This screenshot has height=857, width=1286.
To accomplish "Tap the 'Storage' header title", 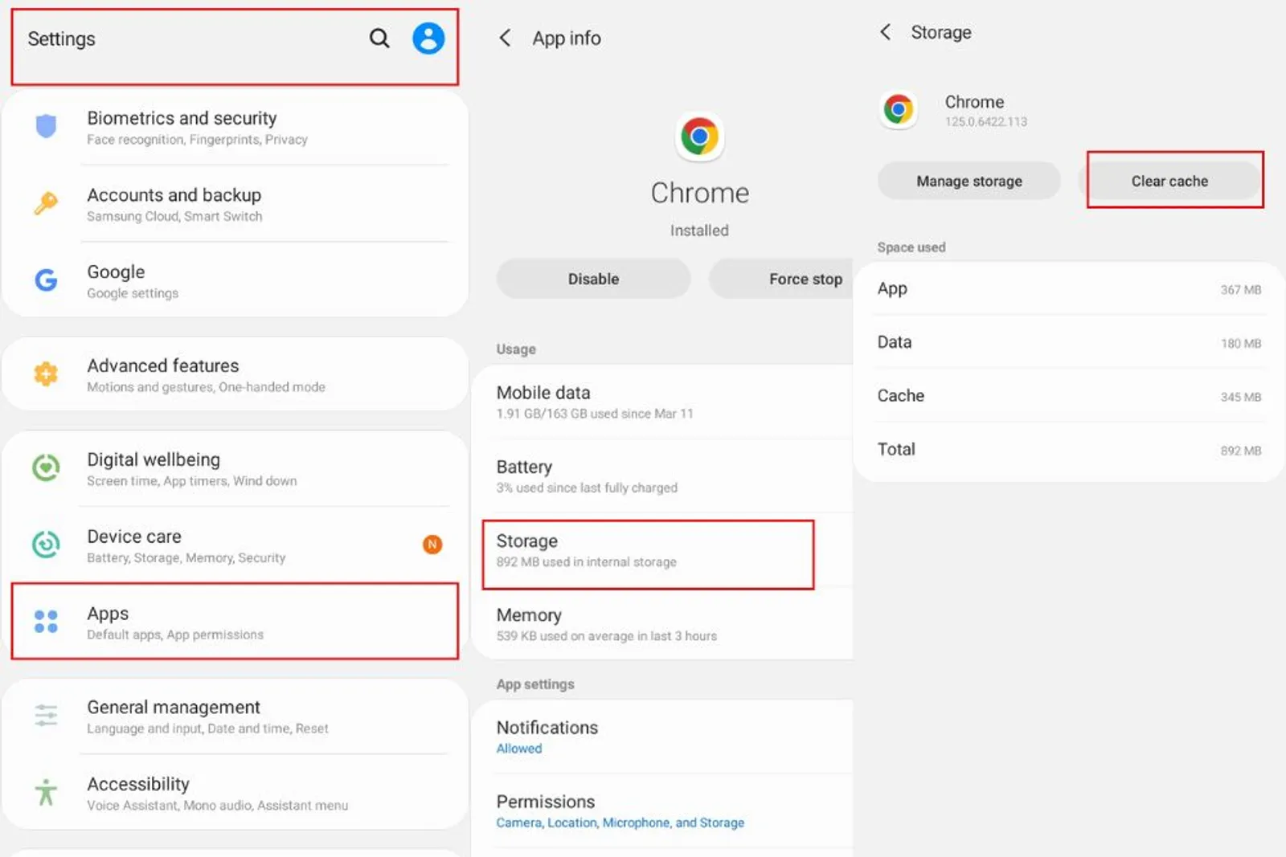I will 941,32.
